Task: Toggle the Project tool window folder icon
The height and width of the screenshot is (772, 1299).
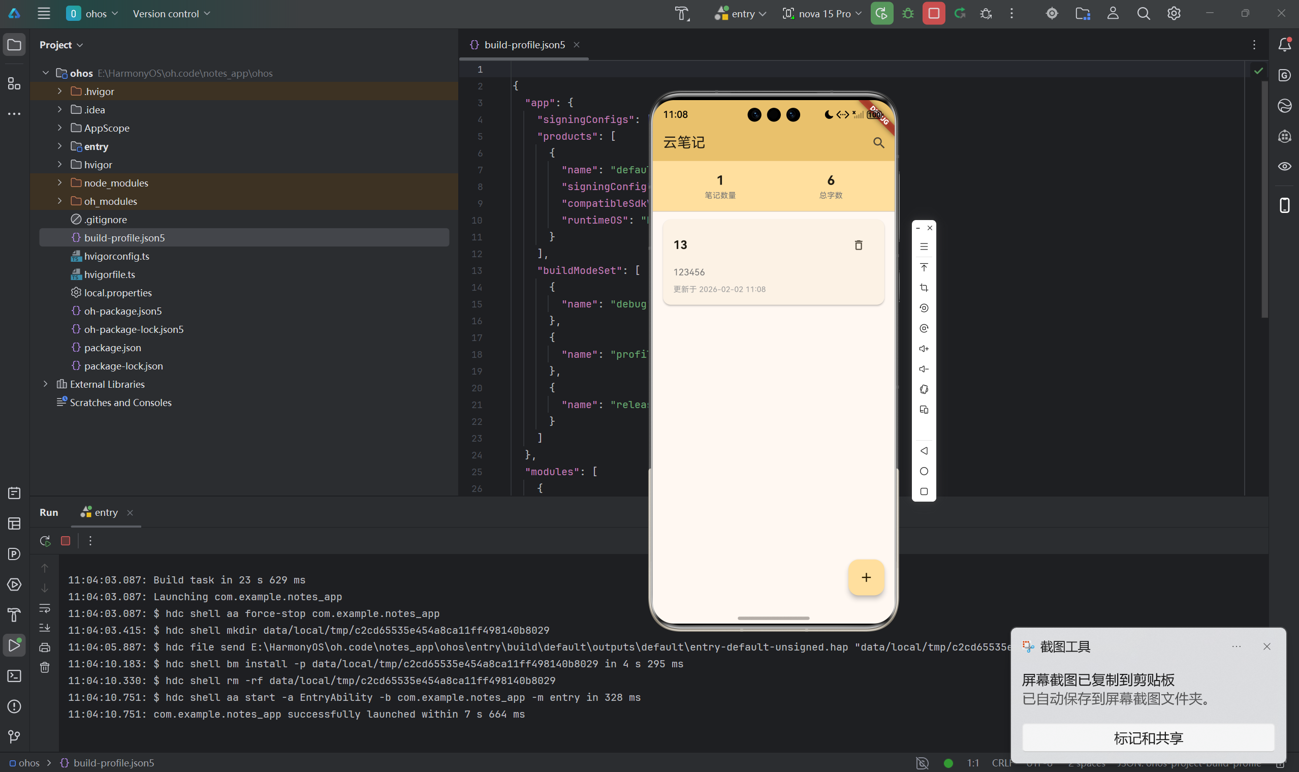Action: click(x=15, y=45)
